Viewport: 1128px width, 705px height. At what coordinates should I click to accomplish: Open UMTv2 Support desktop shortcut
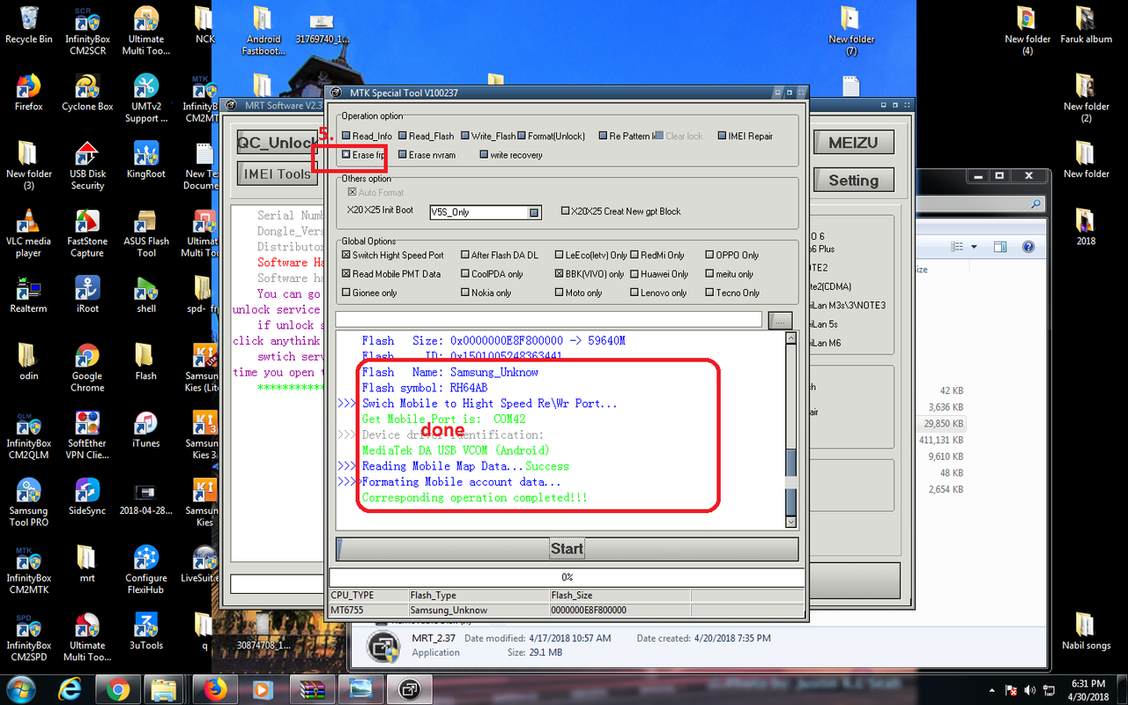(x=146, y=98)
